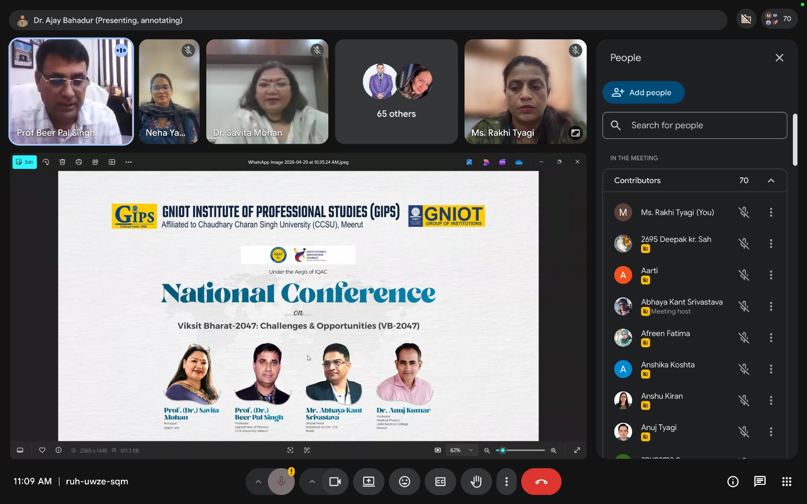Click the Search for people field
Image resolution: width=807 pixels, height=504 pixels.
point(695,125)
